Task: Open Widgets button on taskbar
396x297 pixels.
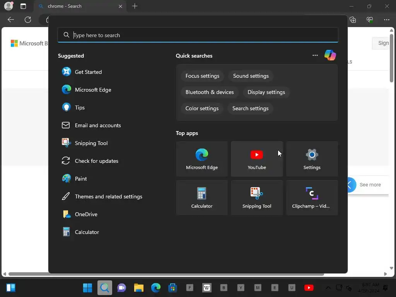Action: point(11,288)
